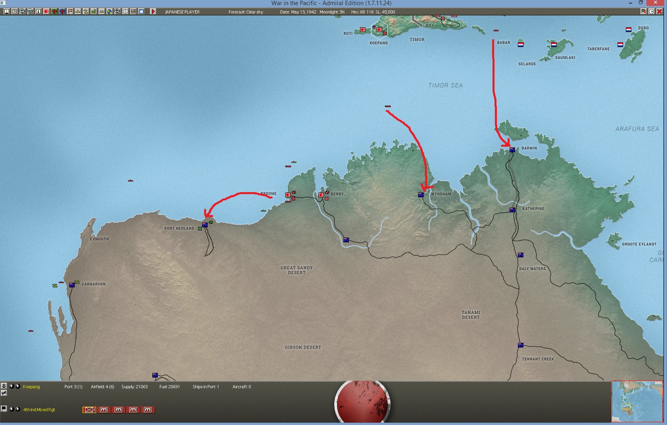
Task: Click the red plane on blue icon
Action: [x=62, y=11]
